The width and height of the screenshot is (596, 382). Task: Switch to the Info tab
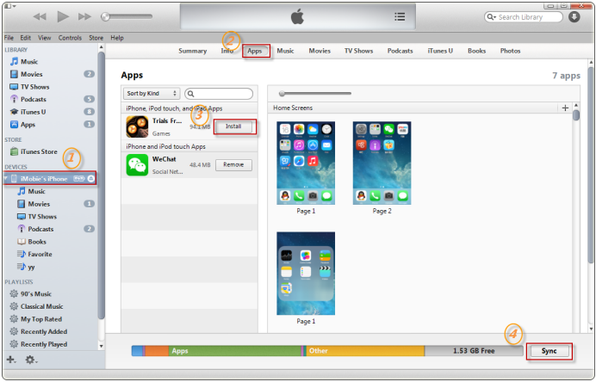point(227,51)
